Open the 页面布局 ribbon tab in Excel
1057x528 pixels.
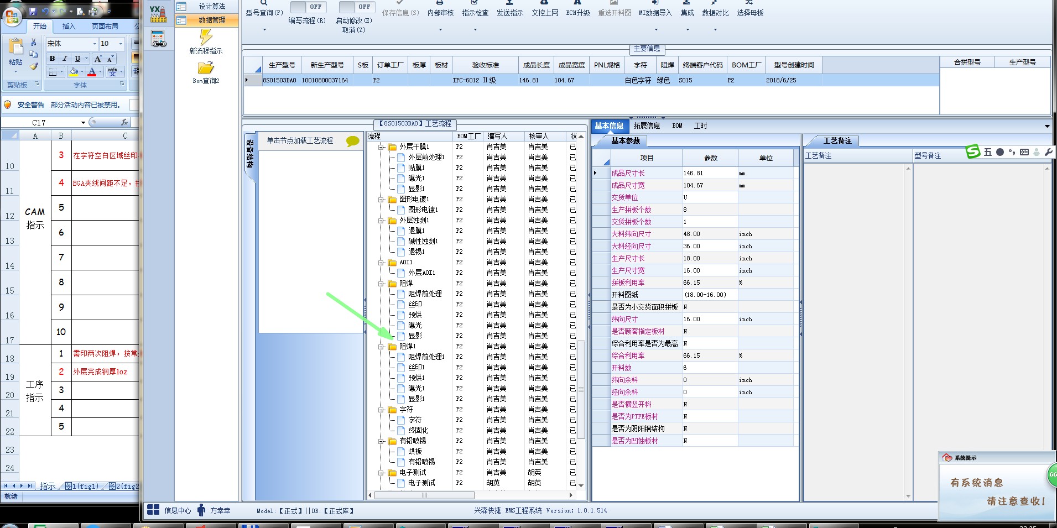[x=105, y=26]
